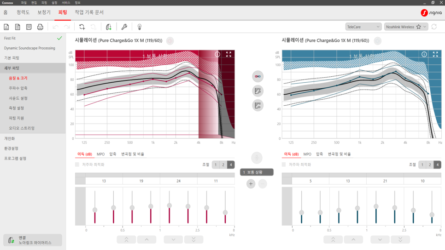Click the star favorite icon on Noahlink

419,27
